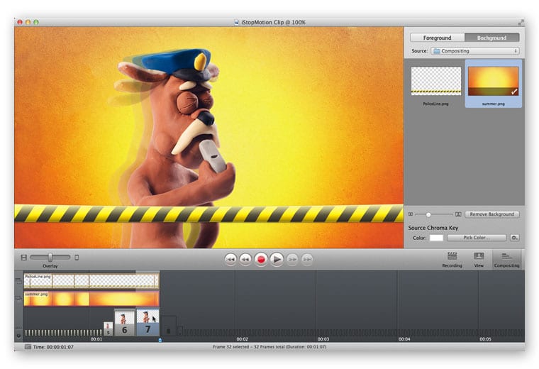Click the blue playhead marker on timeline
Viewport: 539px width, 369px height.
tap(160, 340)
